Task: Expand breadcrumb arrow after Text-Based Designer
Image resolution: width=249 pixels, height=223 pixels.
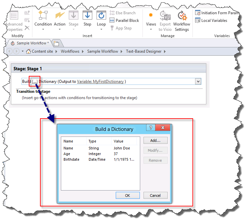Action: 165,51
